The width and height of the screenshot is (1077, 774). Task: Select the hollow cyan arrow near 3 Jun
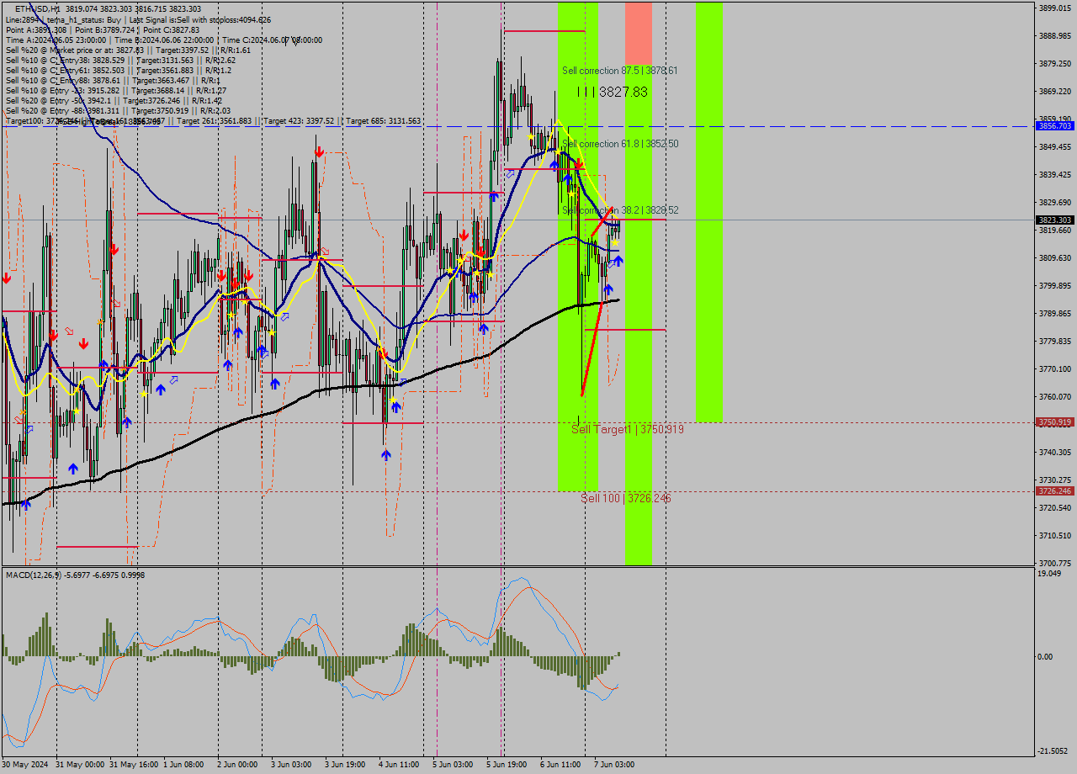[x=285, y=315]
